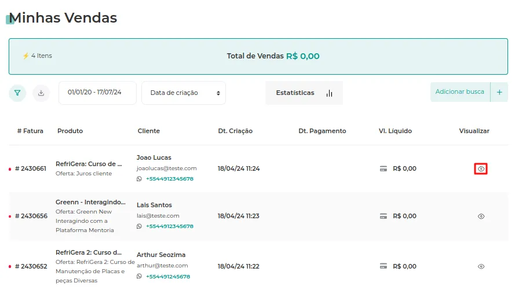Click email lais@teste.com

pos(158,216)
